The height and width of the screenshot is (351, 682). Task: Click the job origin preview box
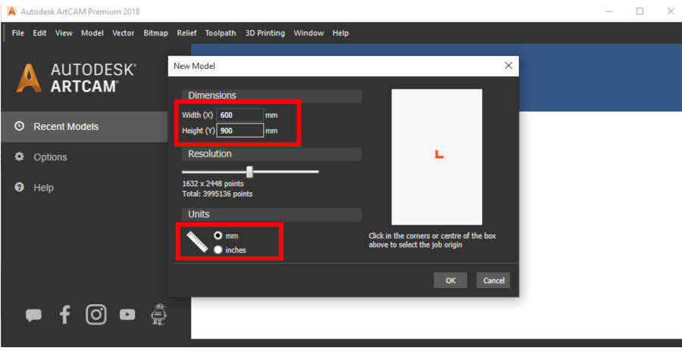tap(436, 157)
